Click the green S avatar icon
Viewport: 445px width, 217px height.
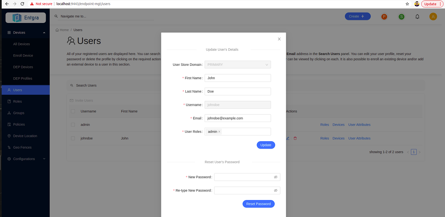pyautogui.click(x=401, y=17)
